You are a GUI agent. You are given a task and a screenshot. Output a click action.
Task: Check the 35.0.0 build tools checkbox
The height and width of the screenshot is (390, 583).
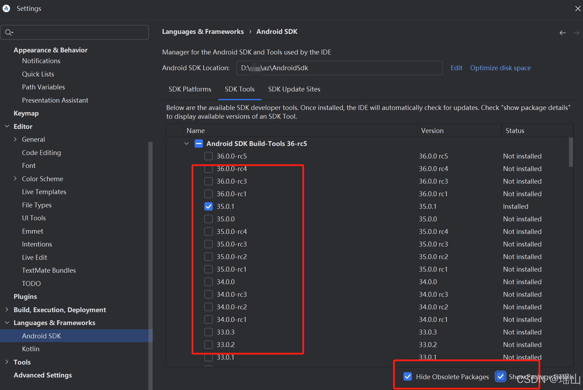point(209,219)
